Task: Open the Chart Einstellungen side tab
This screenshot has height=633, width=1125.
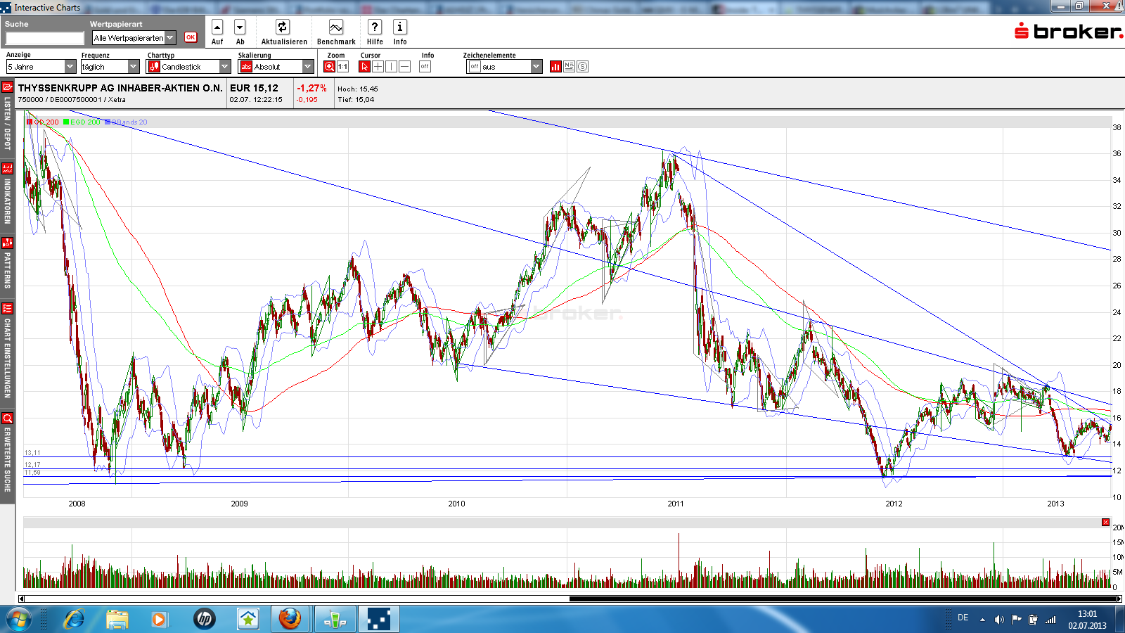Action: tap(7, 352)
